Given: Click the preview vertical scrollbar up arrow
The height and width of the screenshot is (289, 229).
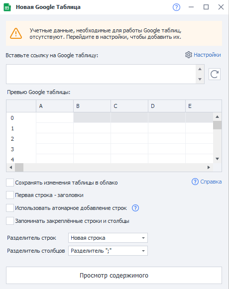Looking at the screenshot, I should coord(218,117).
